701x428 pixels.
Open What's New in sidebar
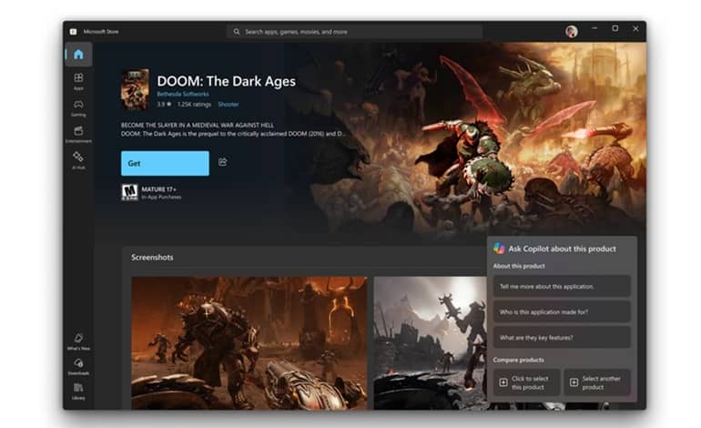click(x=78, y=341)
